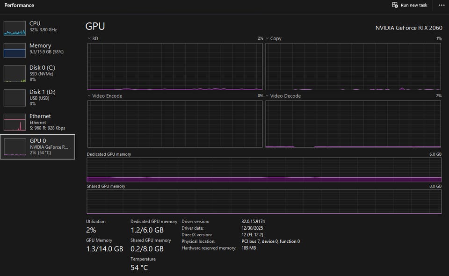This screenshot has width=449, height=276.
Task: Click the Run new task icon
Action: pos(395,5)
